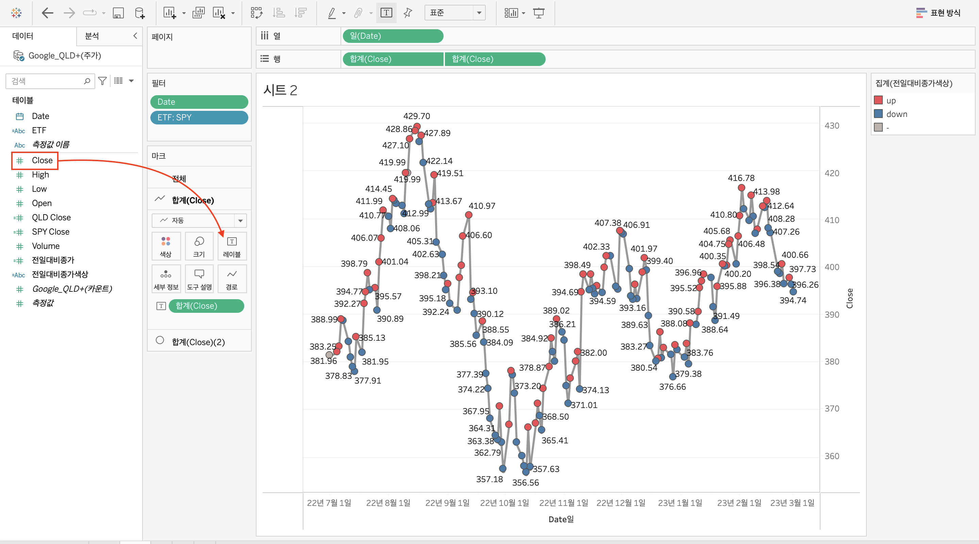Click the 일(Date) columns pill
The height and width of the screenshot is (544, 979).
coord(393,36)
